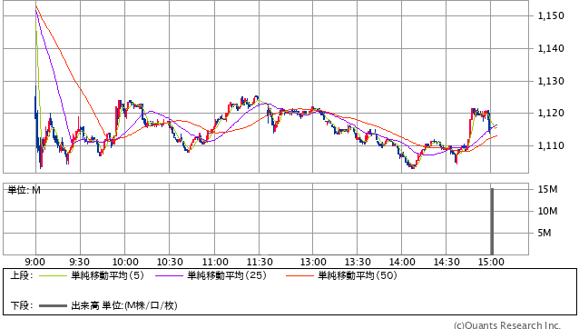Click the gray volume swatch in the legend
Viewport: 579px width, 329px height.
click(53, 305)
